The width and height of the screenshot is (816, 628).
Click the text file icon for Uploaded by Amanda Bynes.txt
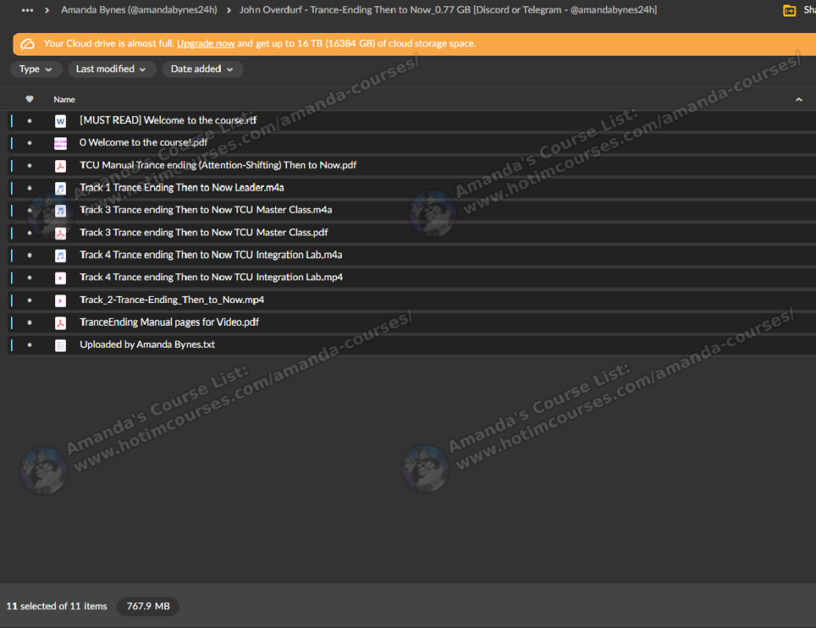[x=61, y=345]
